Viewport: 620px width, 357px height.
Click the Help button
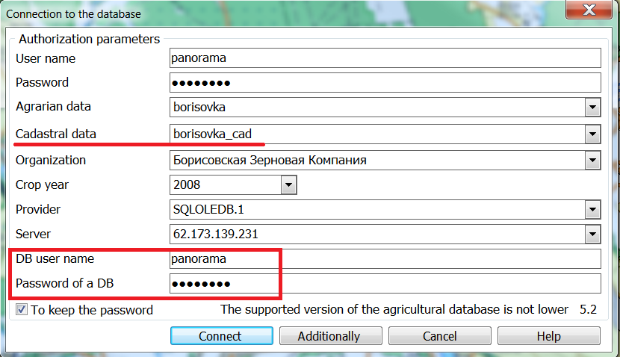(548, 336)
